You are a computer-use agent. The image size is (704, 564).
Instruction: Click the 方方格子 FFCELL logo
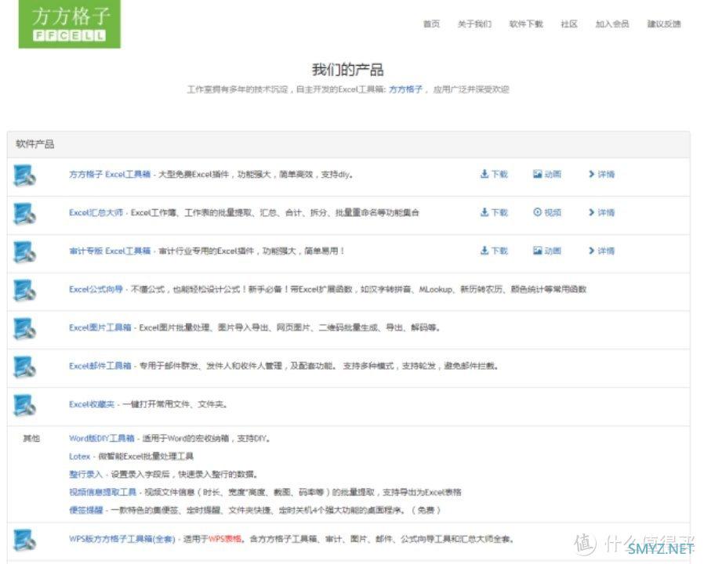70,23
